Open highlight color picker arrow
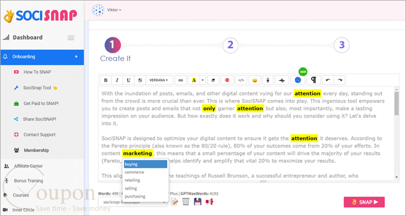406x216 pixels. tap(202, 80)
